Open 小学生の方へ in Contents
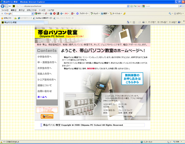The width and height of the screenshot is (185, 144). [45, 57]
